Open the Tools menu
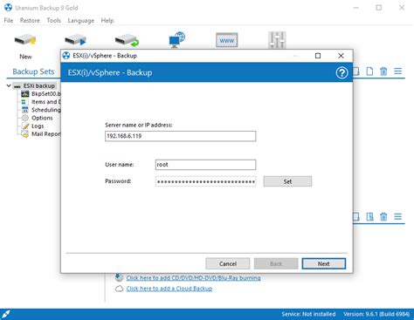 tap(54, 21)
